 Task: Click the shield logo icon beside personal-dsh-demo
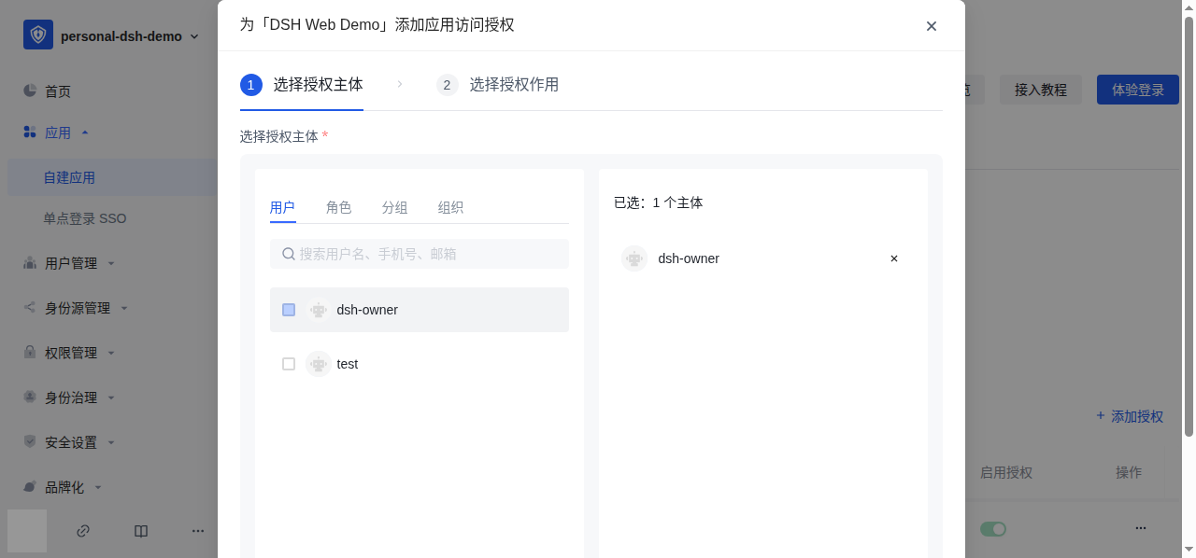[38, 35]
